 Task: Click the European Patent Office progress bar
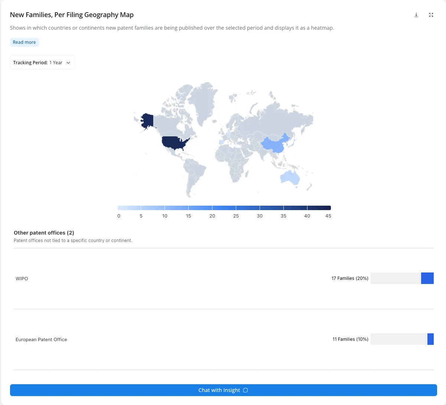pyautogui.click(x=402, y=339)
